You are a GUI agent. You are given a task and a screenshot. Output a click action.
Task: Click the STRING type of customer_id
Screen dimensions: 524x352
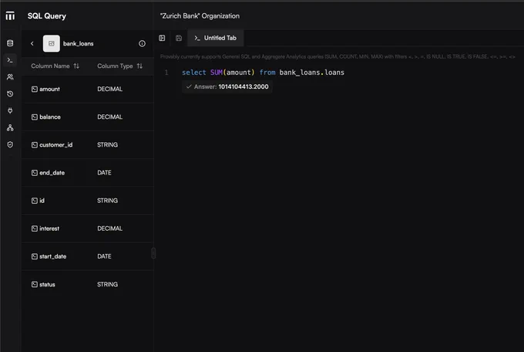tap(107, 144)
